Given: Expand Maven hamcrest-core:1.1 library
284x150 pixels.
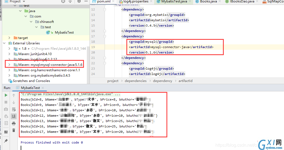Looking at the screenshot, I should click(9, 70).
